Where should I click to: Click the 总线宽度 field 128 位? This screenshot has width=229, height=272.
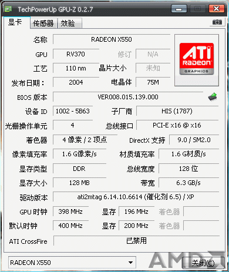point(188,169)
